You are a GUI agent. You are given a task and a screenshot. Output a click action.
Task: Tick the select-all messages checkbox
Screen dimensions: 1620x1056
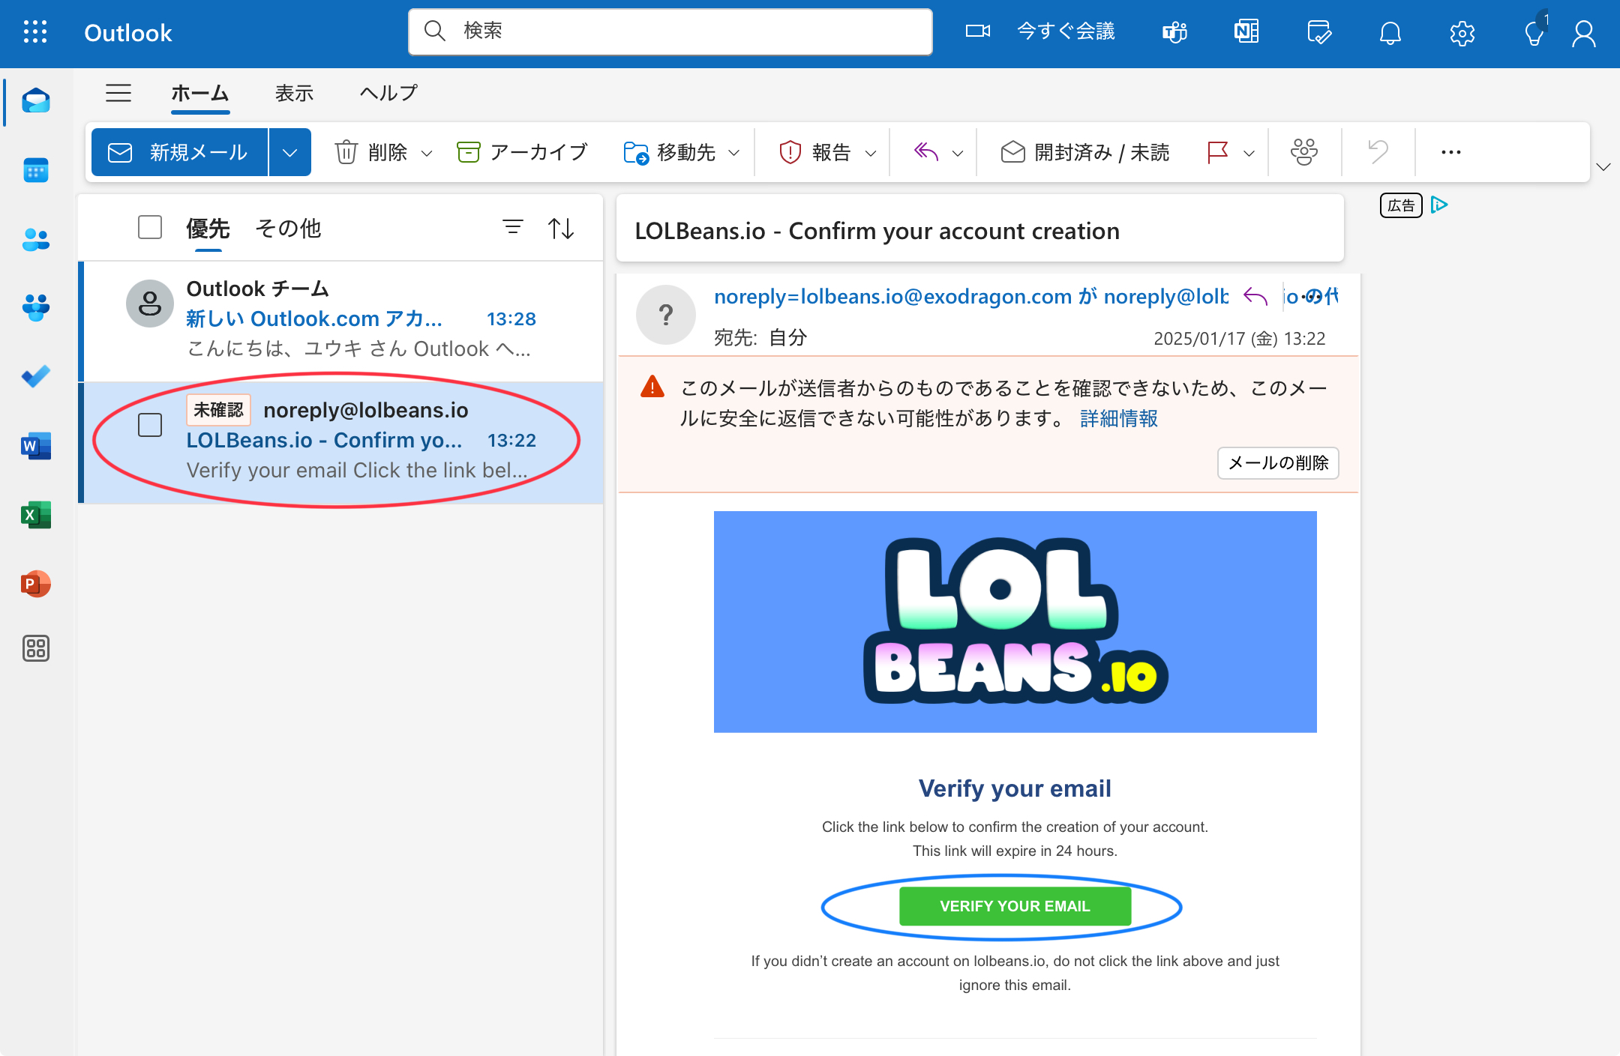point(150,227)
